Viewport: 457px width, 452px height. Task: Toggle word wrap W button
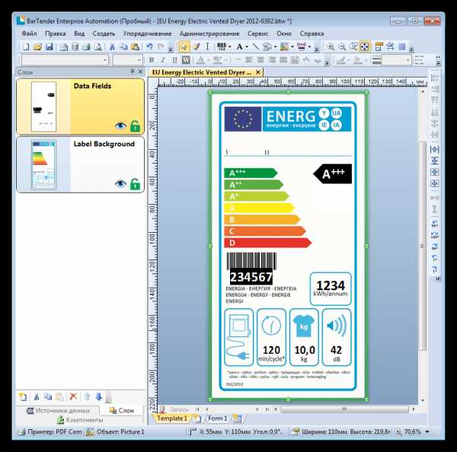[x=186, y=60]
